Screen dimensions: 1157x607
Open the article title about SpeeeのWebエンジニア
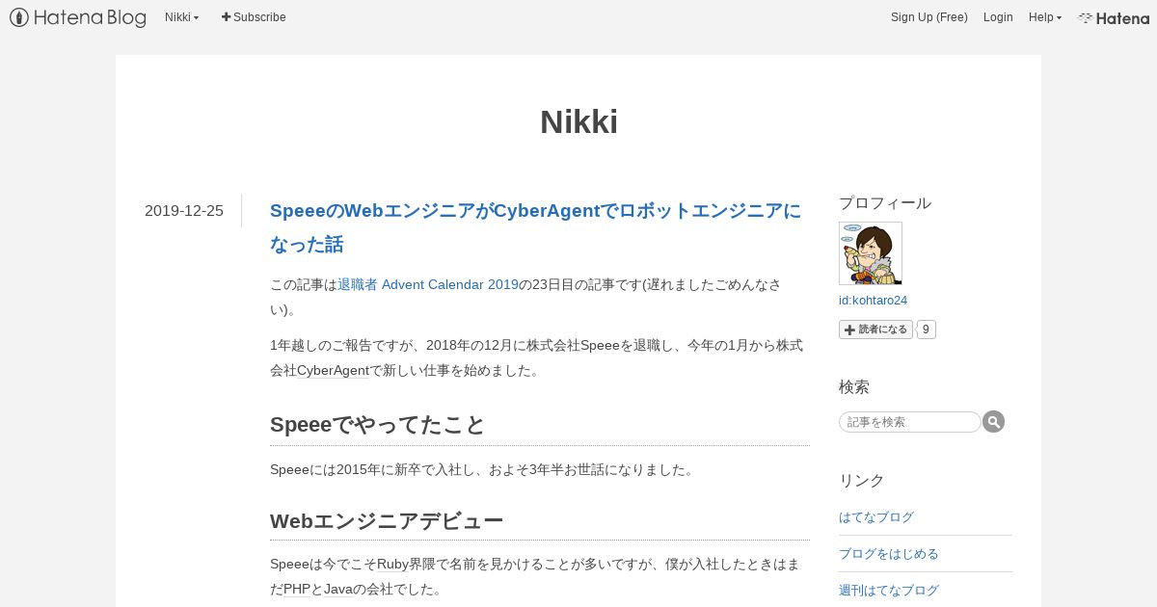pos(536,227)
